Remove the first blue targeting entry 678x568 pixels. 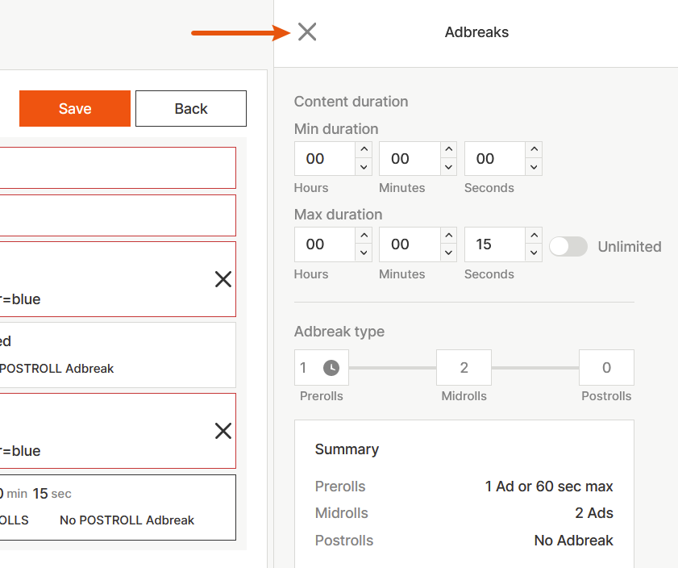pyautogui.click(x=223, y=279)
